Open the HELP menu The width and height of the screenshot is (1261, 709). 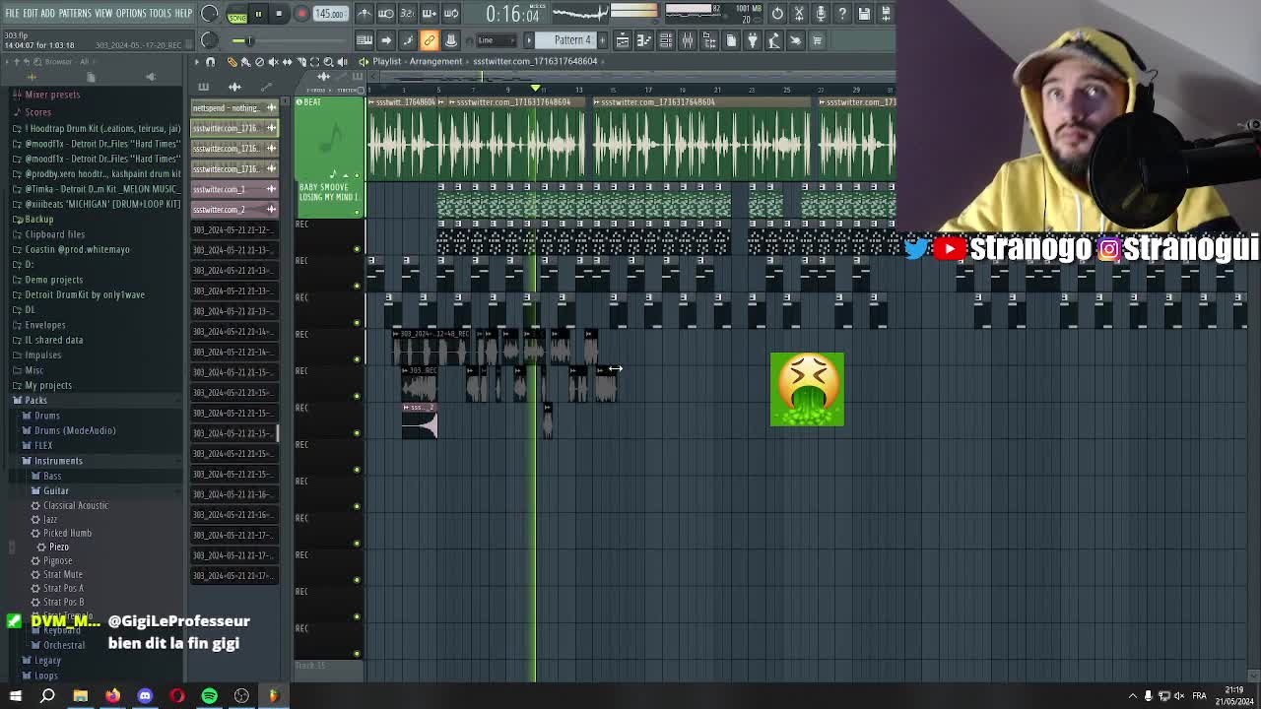point(183,13)
